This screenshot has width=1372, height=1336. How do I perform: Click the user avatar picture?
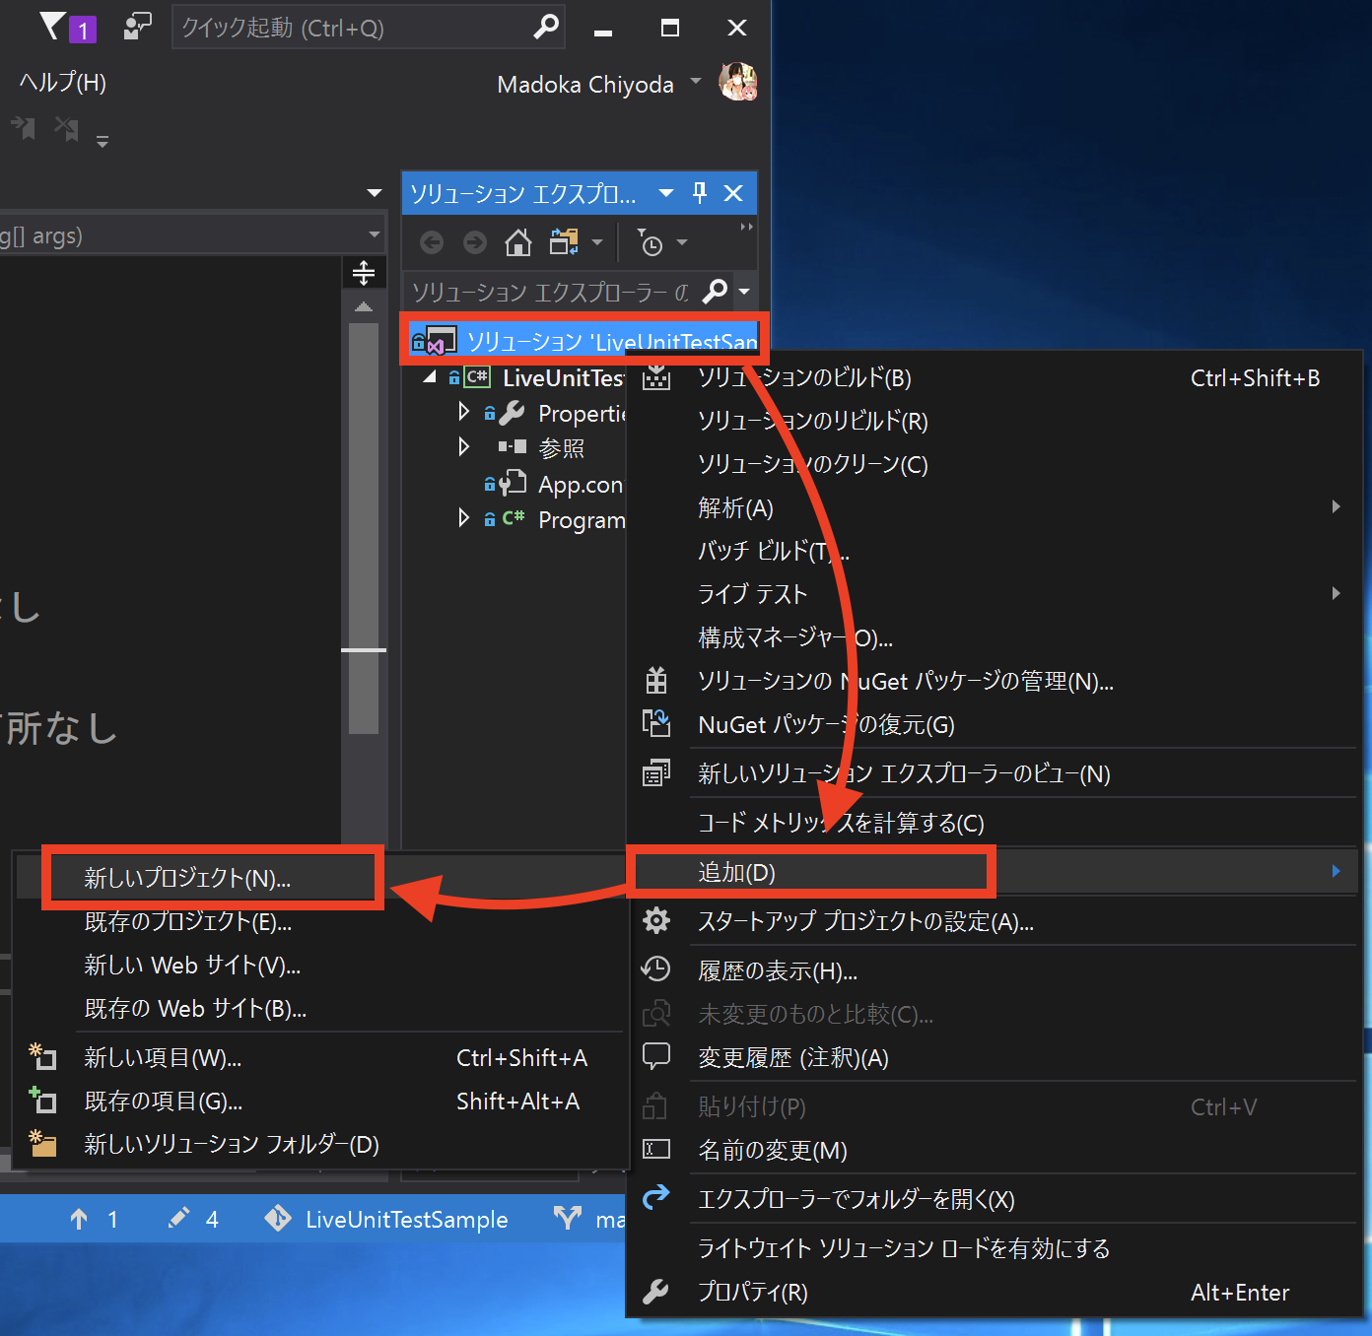737,82
